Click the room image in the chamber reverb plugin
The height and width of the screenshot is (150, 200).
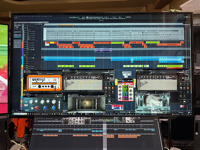152,101
